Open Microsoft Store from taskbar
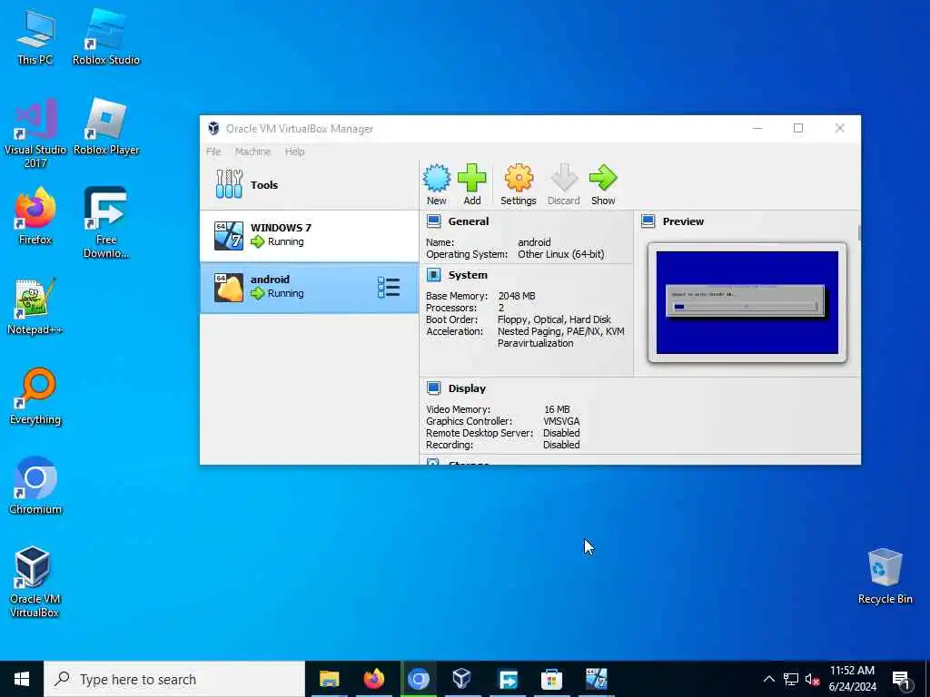The width and height of the screenshot is (930, 697). click(551, 679)
